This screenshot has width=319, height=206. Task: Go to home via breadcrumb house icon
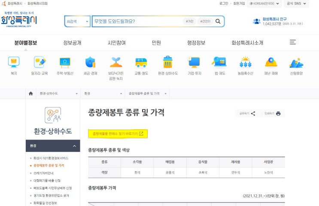coord(31,94)
